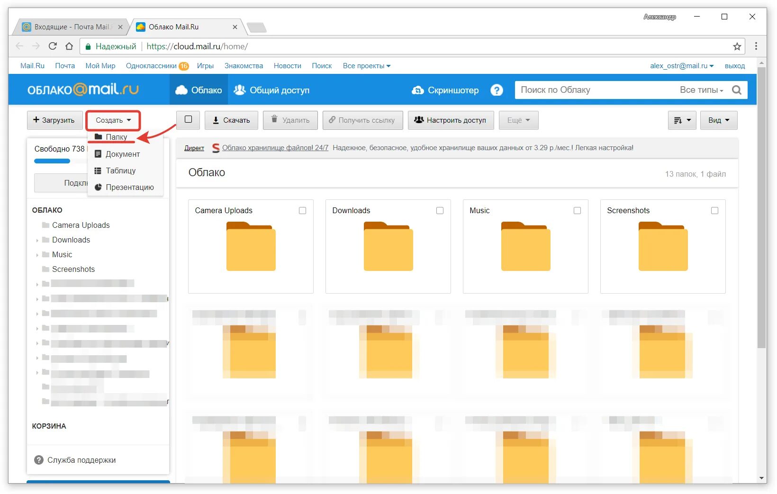Viewport: 777px width, 494px height.
Task: Open help question mark icon
Action: [497, 90]
